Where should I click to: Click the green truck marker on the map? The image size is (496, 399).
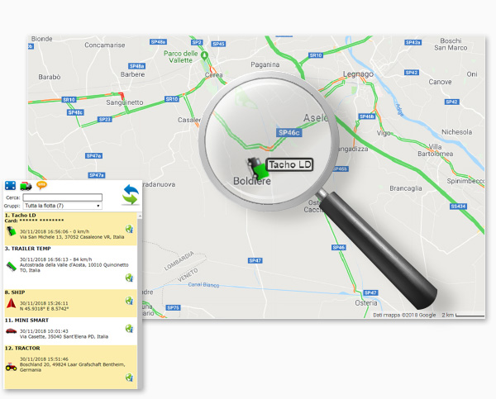258,168
